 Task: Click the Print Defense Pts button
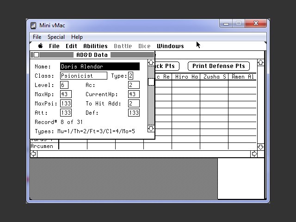(x=219, y=66)
